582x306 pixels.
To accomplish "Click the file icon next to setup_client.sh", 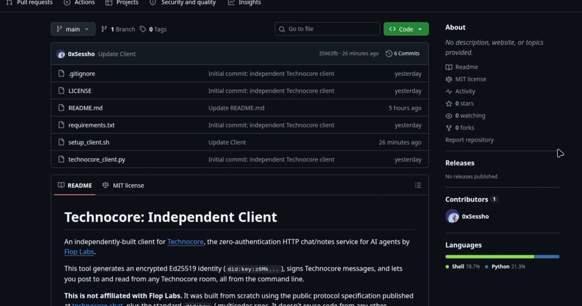I will [61, 142].
